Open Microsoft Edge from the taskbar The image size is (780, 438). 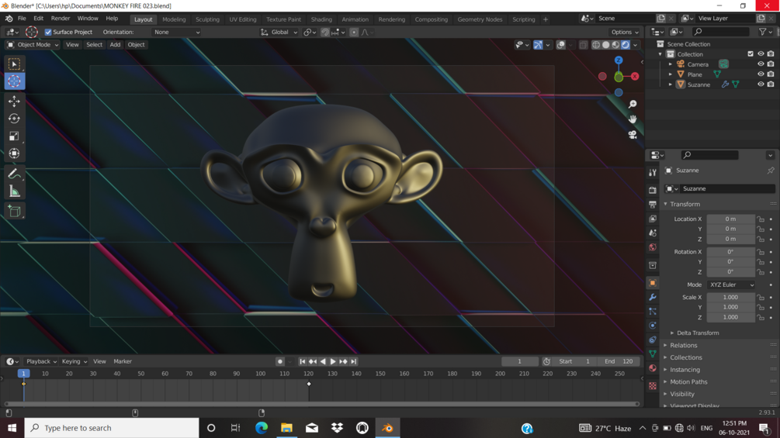click(262, 428)
